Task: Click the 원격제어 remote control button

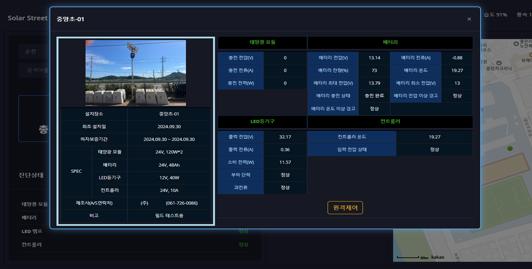Action: (345, 208)
